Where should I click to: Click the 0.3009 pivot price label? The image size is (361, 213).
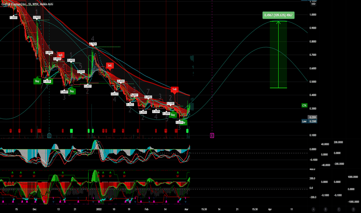point(156,112)
